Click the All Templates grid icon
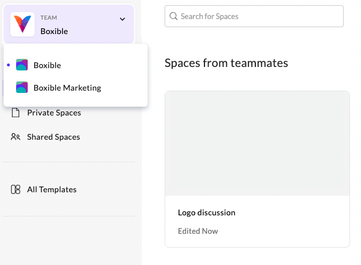 (16, 189)
